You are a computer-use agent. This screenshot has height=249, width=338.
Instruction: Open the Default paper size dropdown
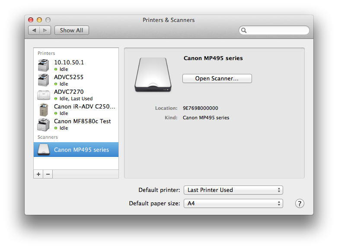tap(233, 203)
